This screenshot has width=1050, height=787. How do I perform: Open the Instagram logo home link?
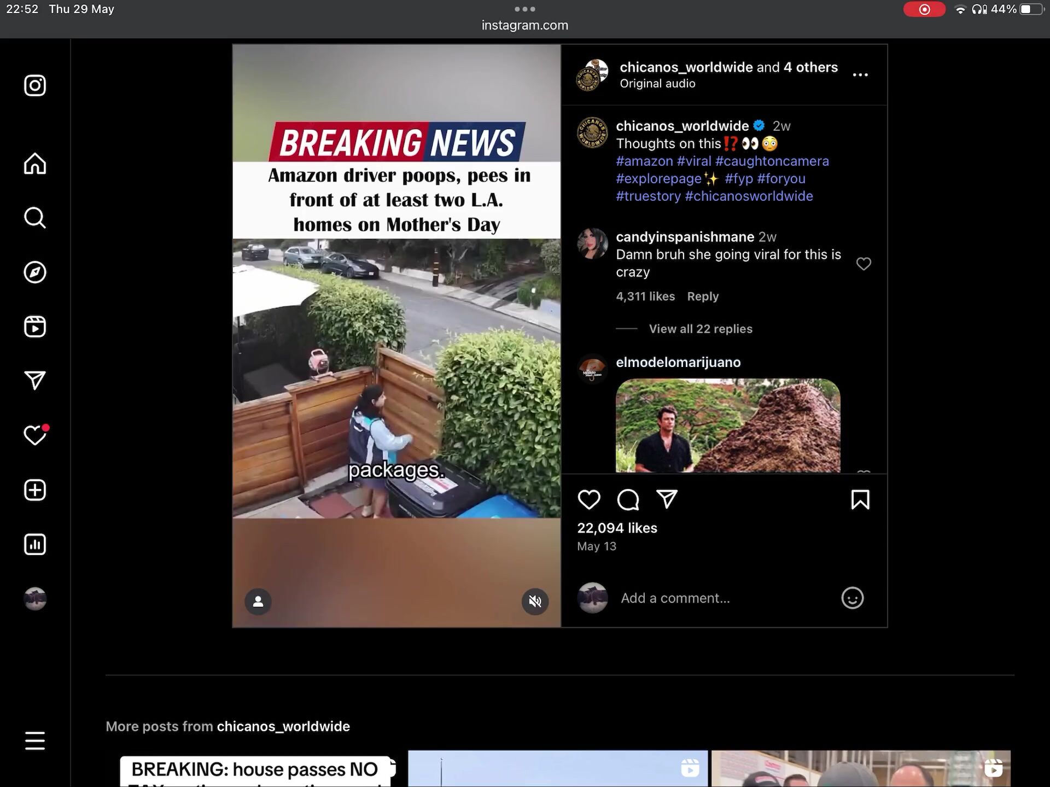pos(35,85)
